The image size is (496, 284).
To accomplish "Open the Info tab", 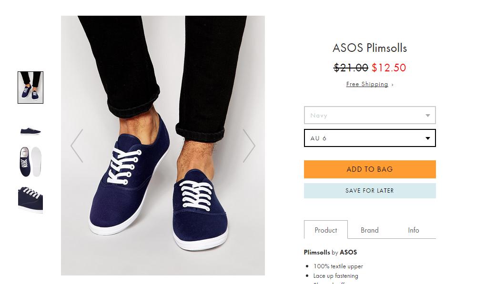I will click(x=413, y=230).
